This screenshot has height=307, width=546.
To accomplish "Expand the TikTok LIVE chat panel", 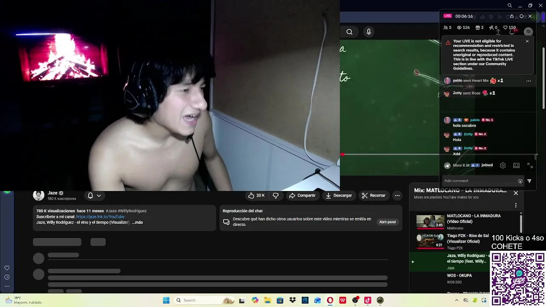I will click(530, 165).
